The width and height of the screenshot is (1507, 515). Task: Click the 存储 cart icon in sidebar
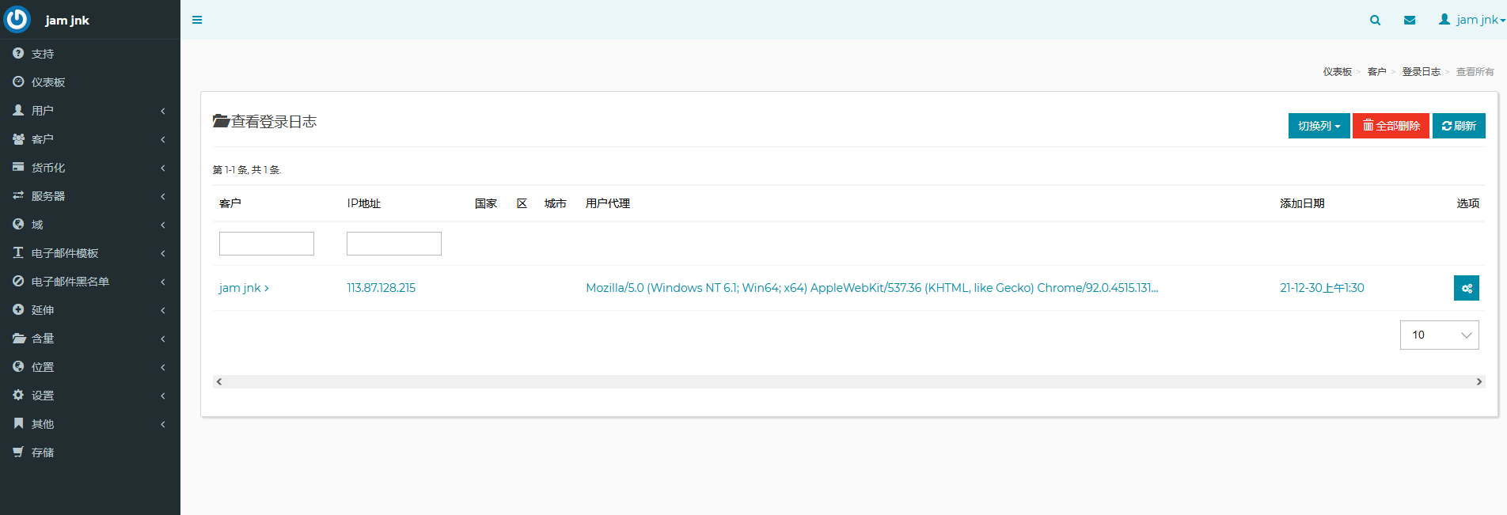18,452
